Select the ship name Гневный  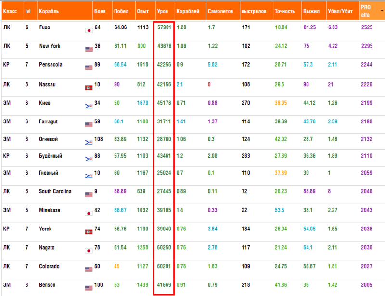point(49,173)
